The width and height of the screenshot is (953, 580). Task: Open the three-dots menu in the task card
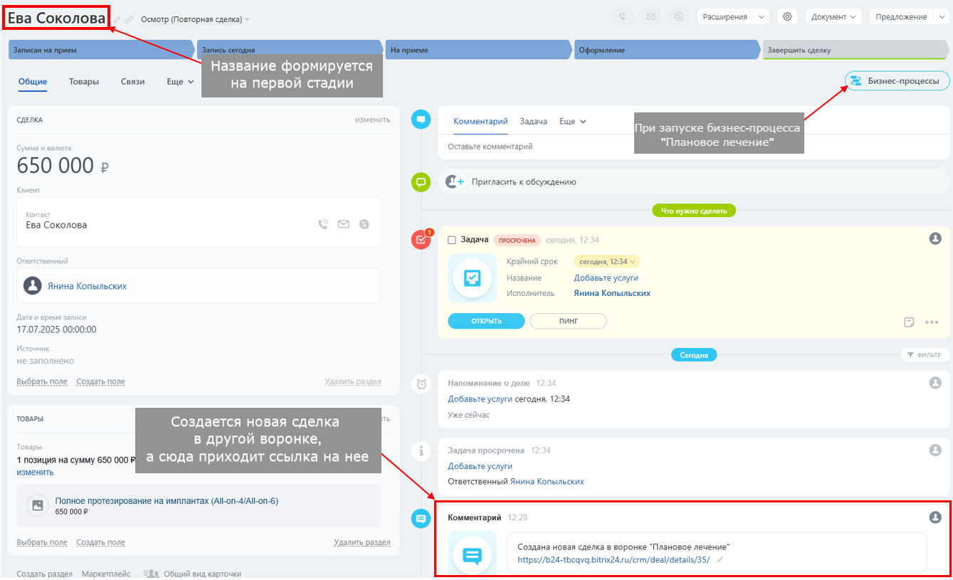coord(932,322)
